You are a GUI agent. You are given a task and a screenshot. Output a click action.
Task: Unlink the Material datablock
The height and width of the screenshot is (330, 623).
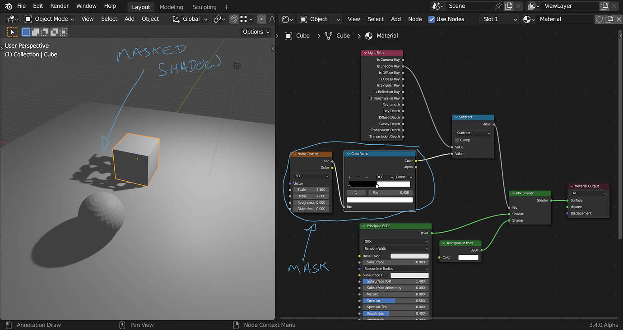pos(618,19)
